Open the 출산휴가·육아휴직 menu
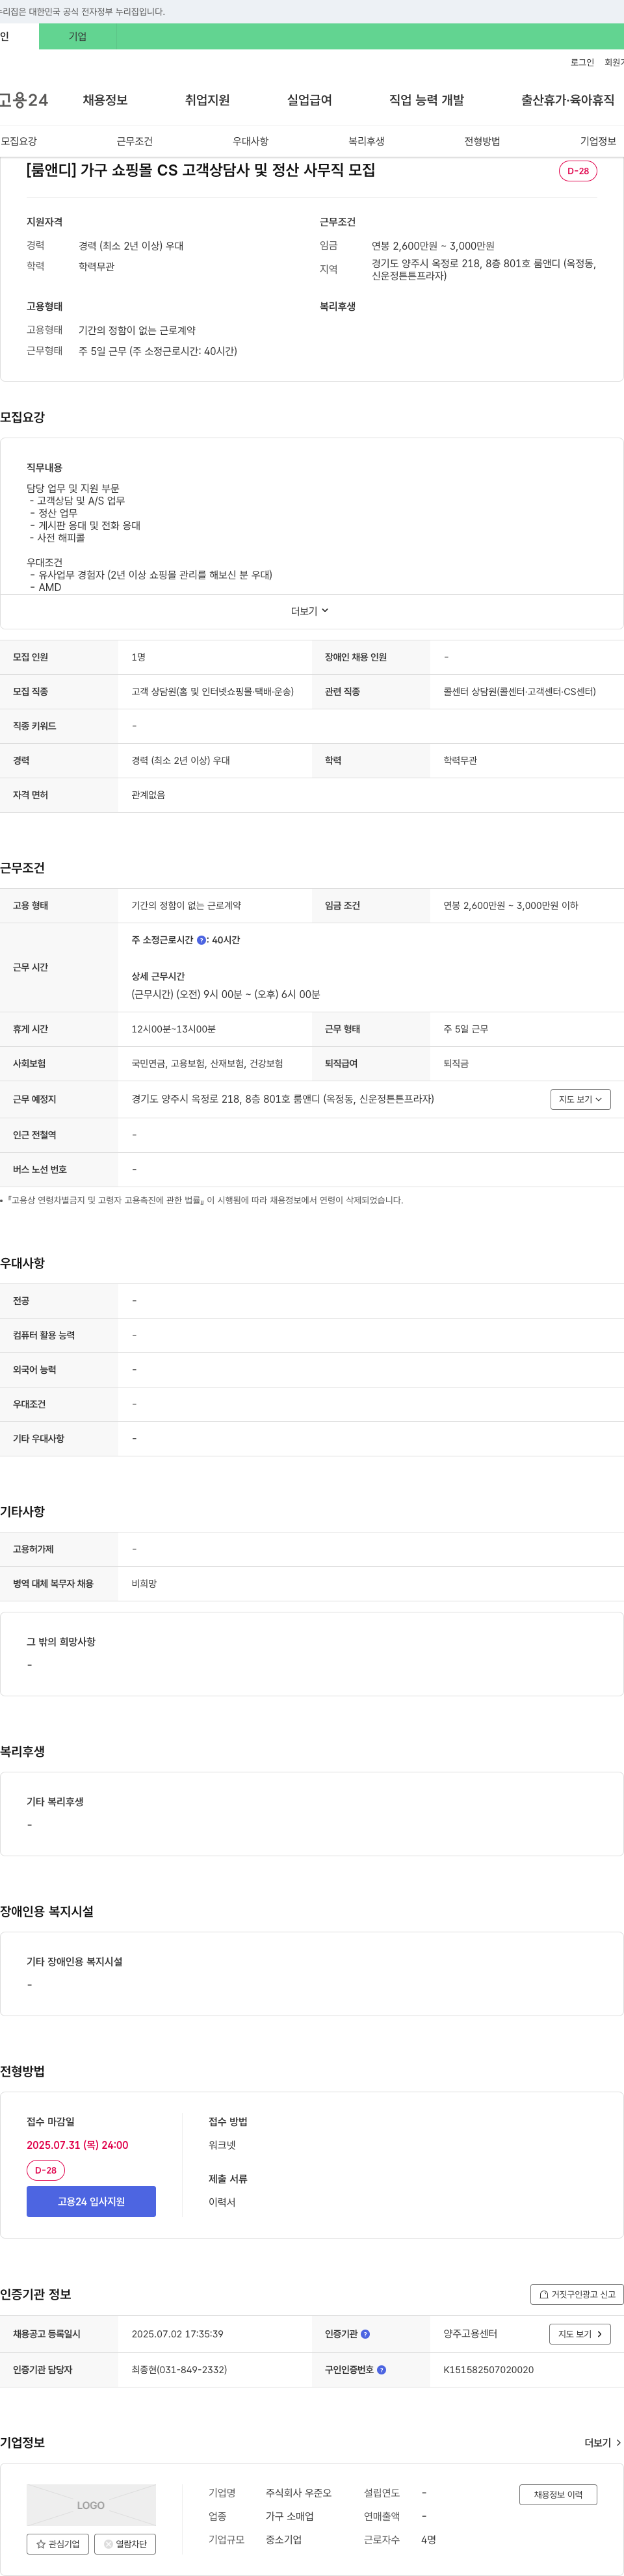 [568, 100]
